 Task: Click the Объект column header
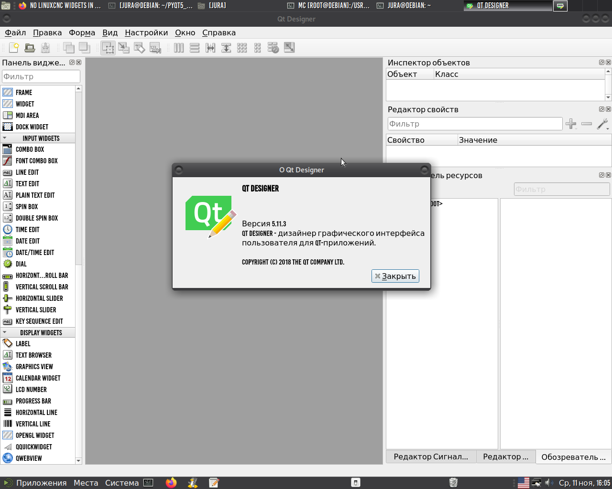410,74
